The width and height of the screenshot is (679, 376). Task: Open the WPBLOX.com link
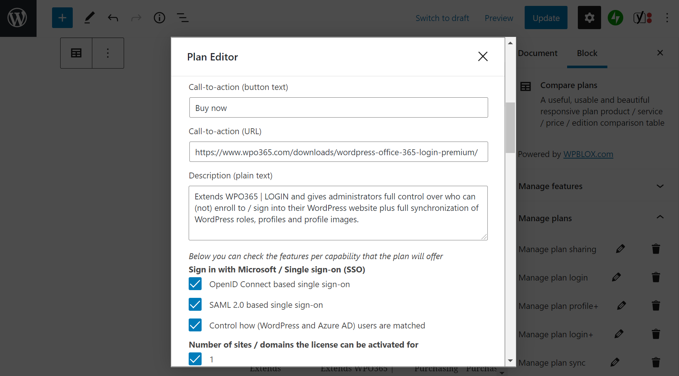588,154
